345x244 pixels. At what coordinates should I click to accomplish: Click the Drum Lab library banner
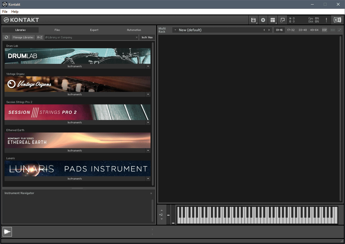click(78, 56)
